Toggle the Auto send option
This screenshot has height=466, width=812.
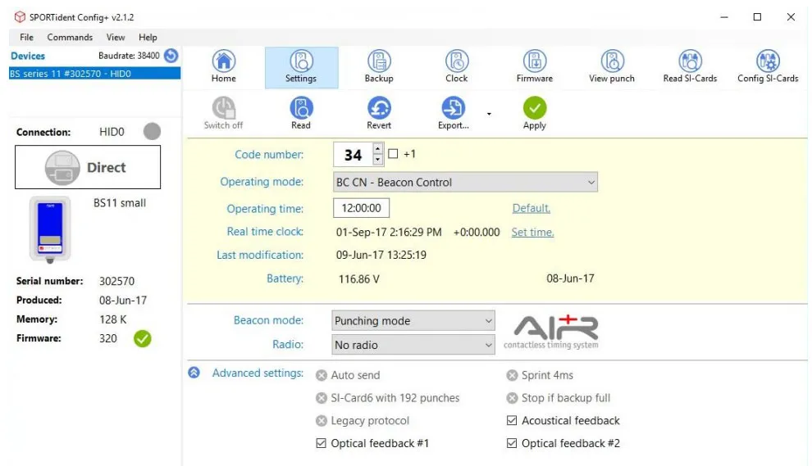pyautogui.click(x=322, y=375)
